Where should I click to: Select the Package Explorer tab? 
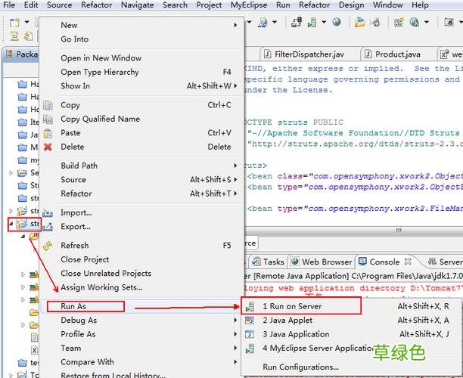[x=21, y=54]
